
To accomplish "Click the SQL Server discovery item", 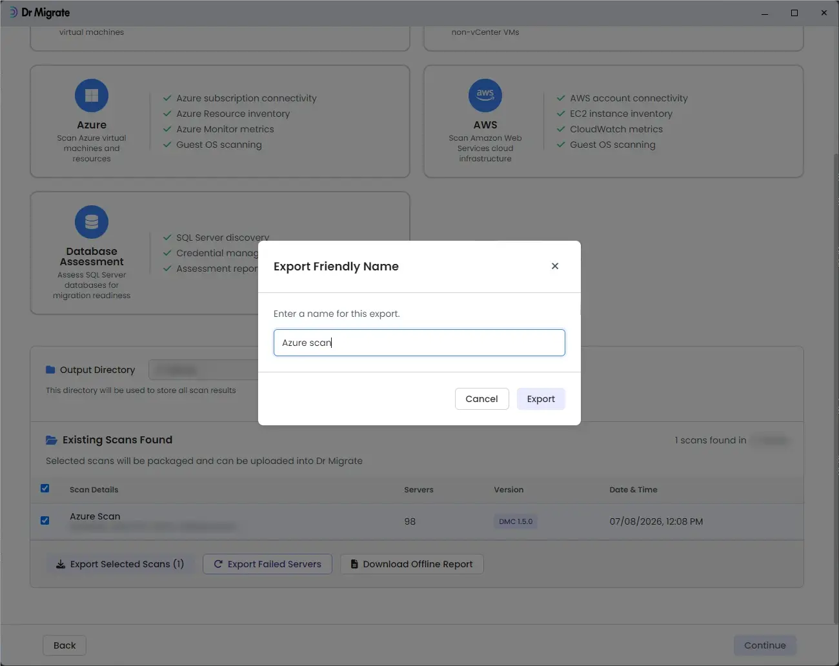I will 223,237.
